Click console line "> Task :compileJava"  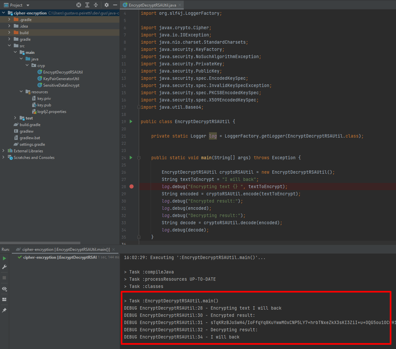coord(149,272)
